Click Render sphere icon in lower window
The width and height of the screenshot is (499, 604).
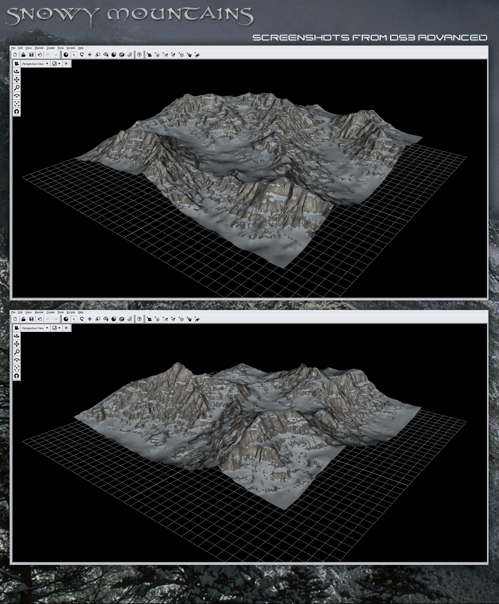(66, 318)
